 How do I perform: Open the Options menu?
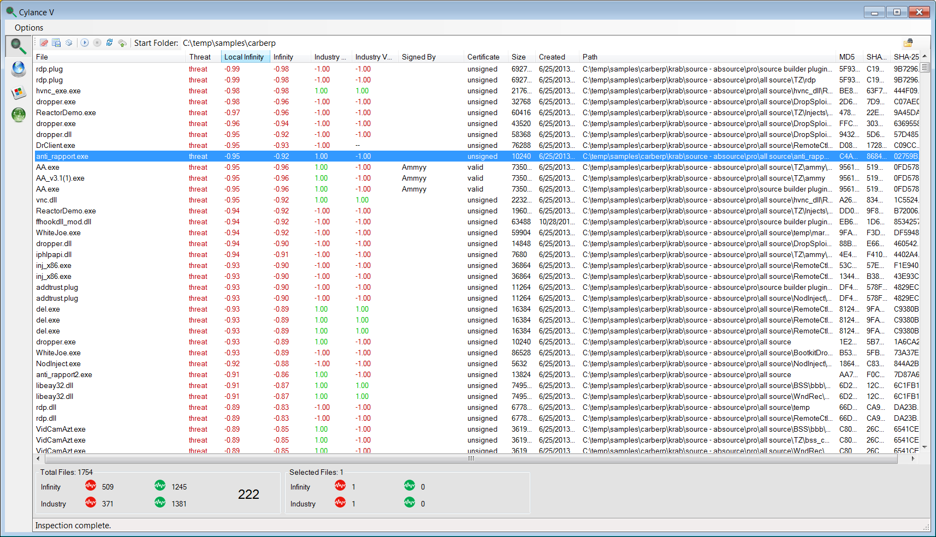coord(29,28)
